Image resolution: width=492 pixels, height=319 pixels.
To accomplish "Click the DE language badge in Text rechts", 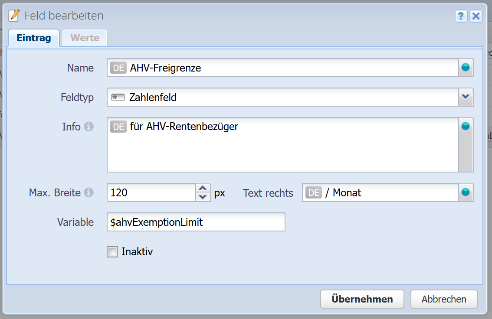I will click(x=314, y=193).
